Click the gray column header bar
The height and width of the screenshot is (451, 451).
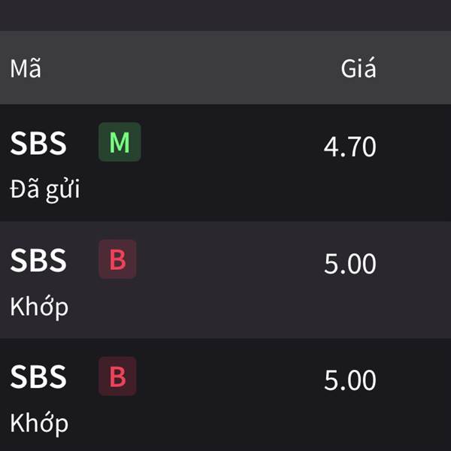tap(225, 68)
